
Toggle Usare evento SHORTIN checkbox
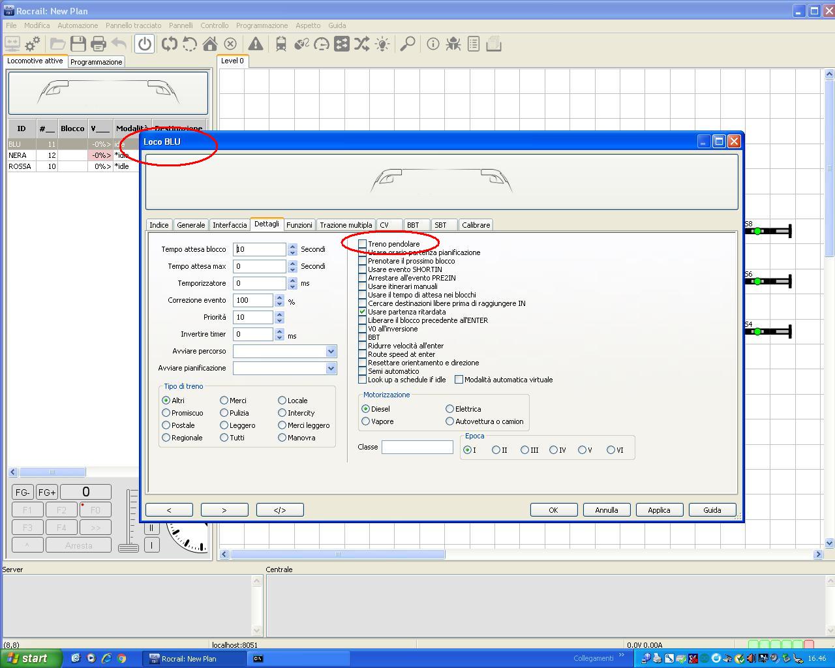coord(362,269)
